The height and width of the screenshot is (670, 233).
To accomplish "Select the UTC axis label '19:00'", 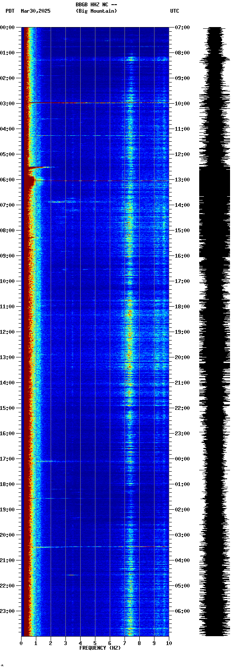I will tap(182, 332).
